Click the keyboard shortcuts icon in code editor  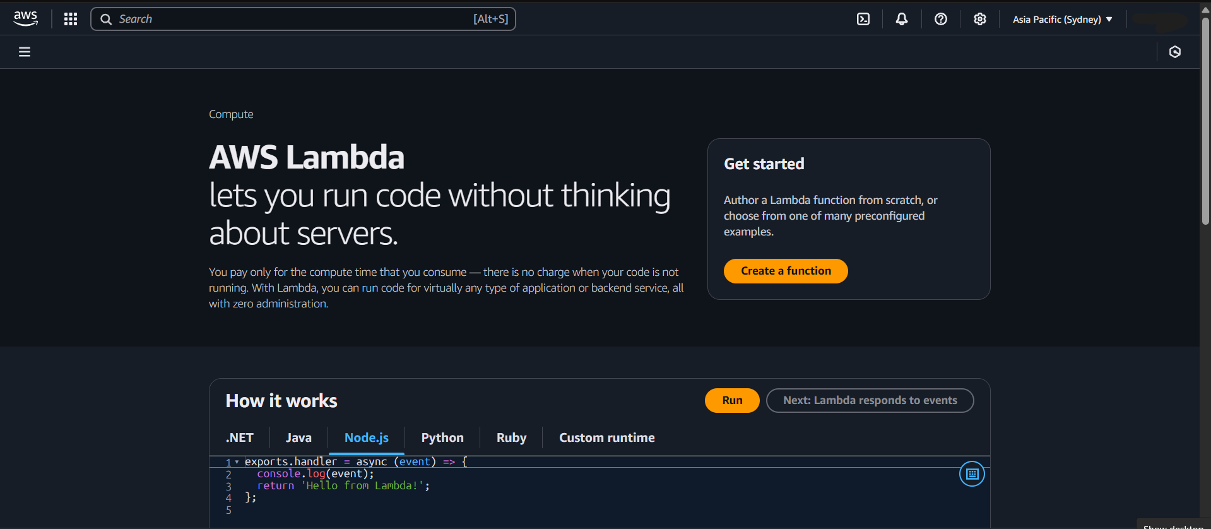(x=972, y=473)
